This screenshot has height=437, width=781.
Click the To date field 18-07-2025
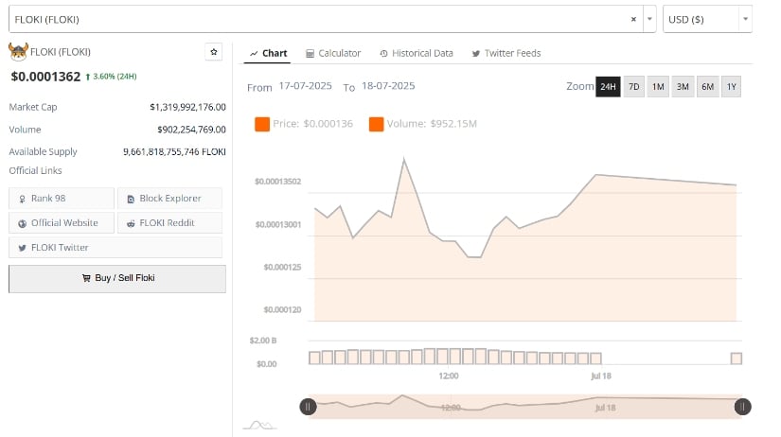pos(388,86)
